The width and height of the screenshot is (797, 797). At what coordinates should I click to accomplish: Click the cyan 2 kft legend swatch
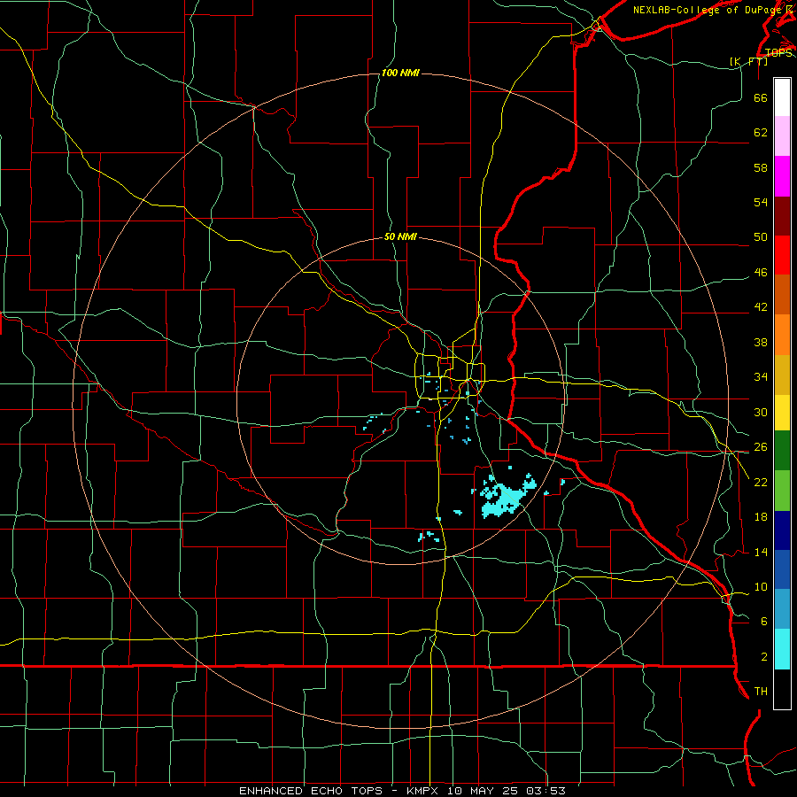click(x=782, y=649)
